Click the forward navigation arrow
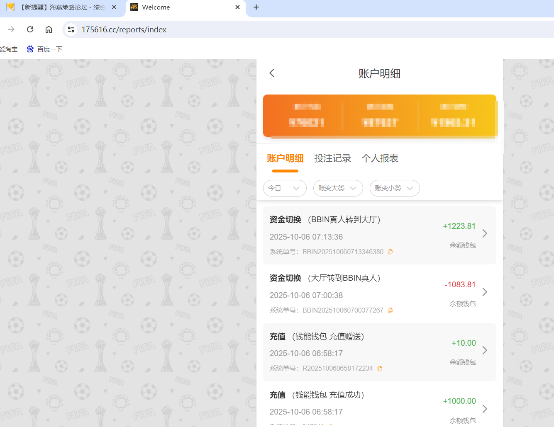 (x=11, y=29)
